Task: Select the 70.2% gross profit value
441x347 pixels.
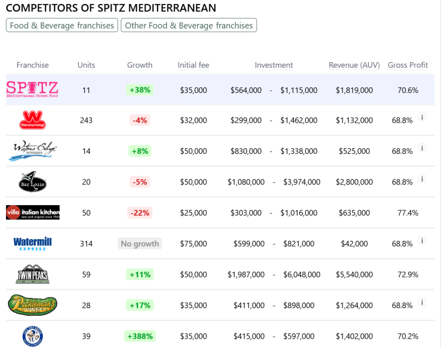Action: tap(408, 336)
